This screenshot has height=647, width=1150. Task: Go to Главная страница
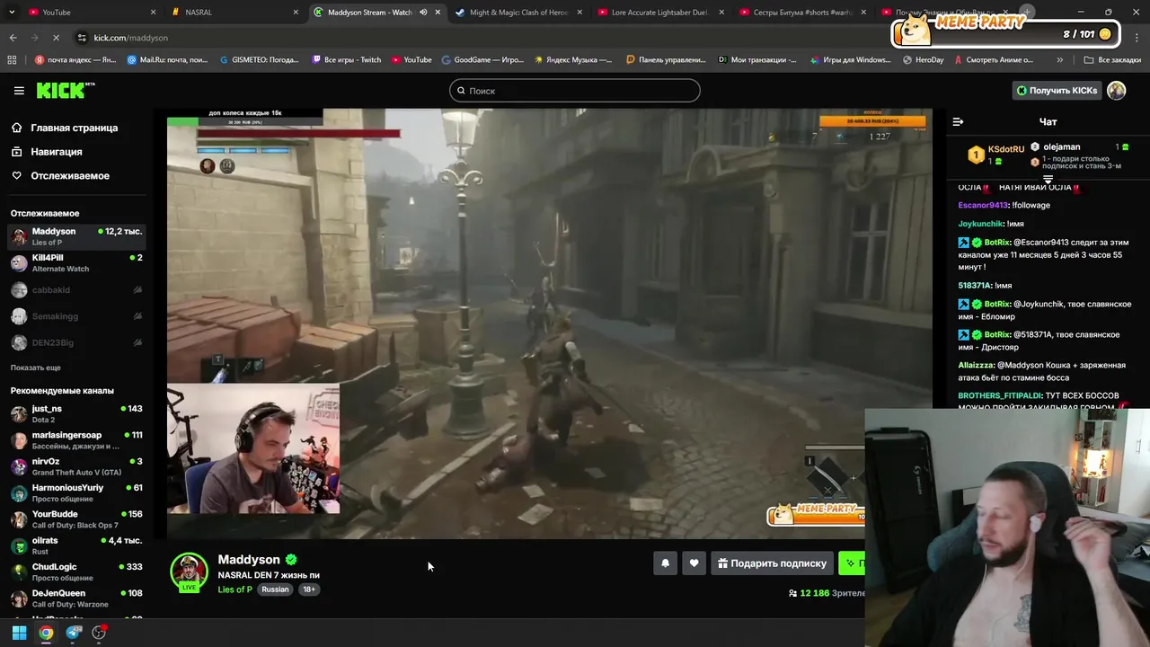point(74,128)
